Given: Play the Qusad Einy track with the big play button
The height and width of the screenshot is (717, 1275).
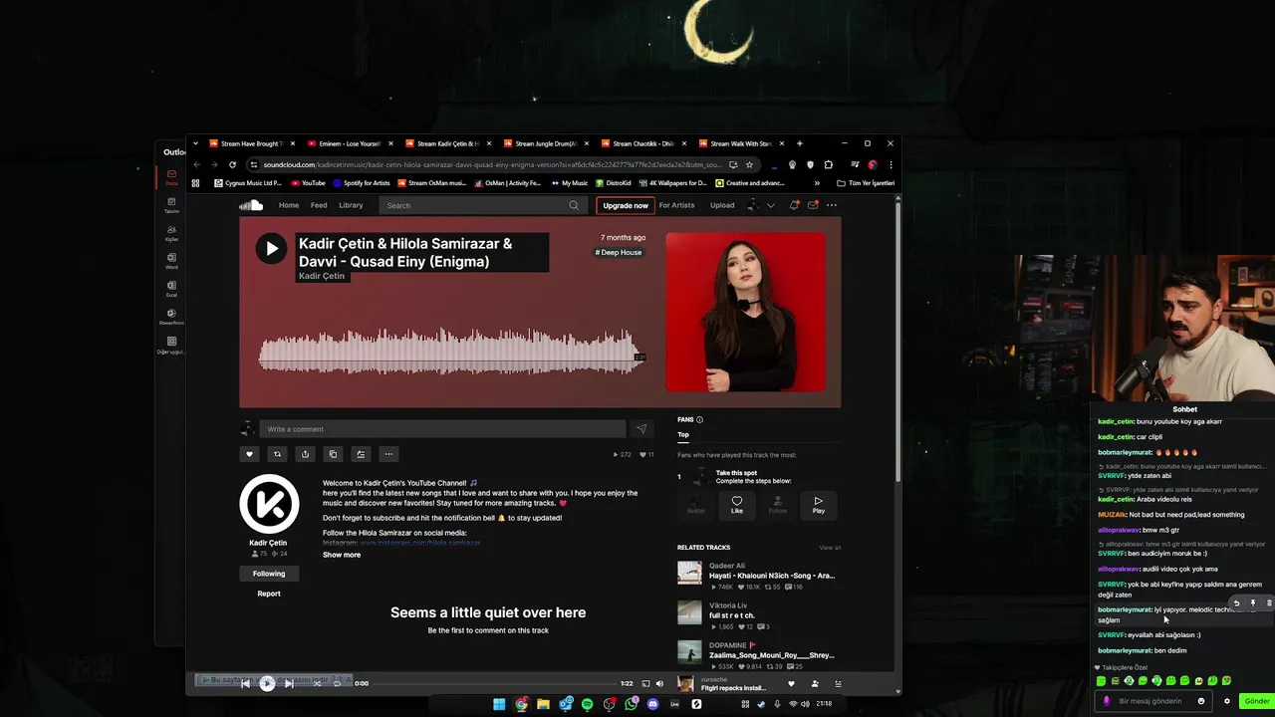Looking at the screenshot, I should pyautogui.click(x=271, y=249).
